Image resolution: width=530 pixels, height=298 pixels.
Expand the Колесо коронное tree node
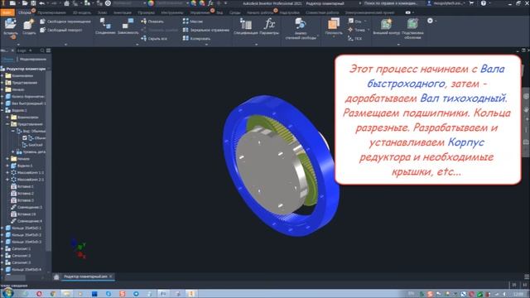click(x=2, y=96)
